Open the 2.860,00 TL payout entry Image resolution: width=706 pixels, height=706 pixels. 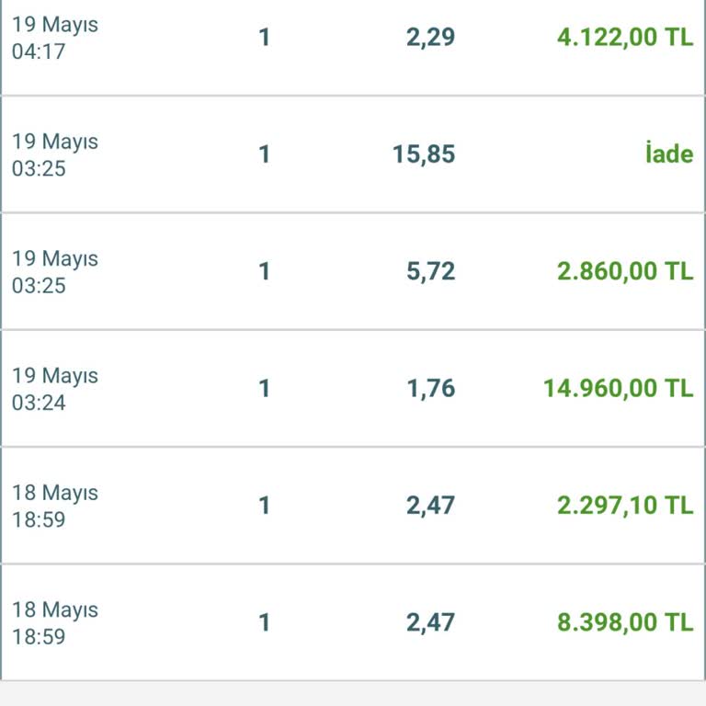[x=625, y=271]
